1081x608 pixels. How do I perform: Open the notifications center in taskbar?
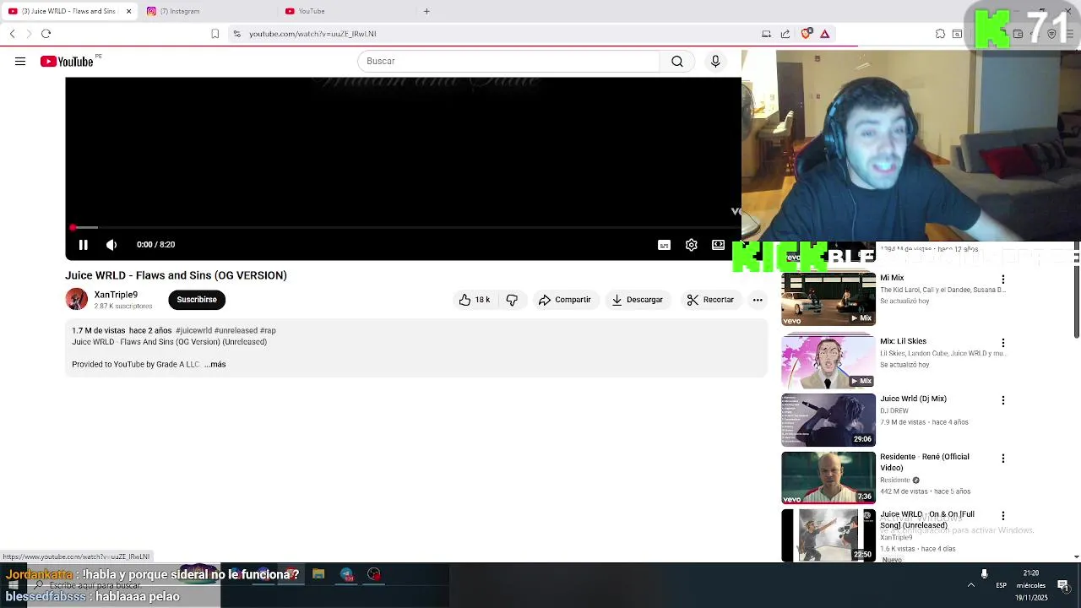pyautogui.click(x=1063, y=585)
